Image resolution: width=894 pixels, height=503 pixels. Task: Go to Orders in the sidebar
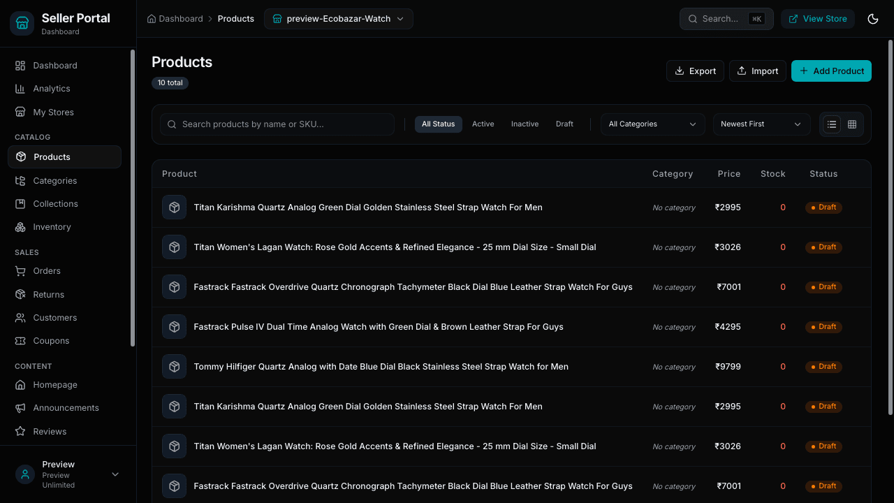tap(65, 271)
